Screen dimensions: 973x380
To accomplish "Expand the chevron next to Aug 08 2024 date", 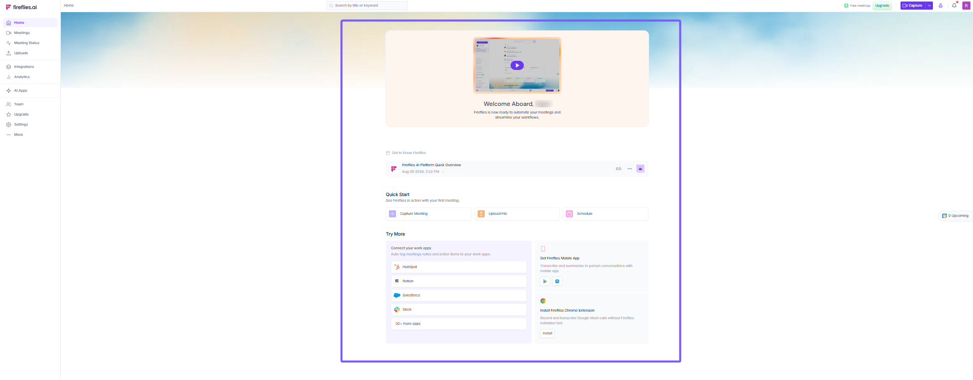I will click(x=443, y=172).
